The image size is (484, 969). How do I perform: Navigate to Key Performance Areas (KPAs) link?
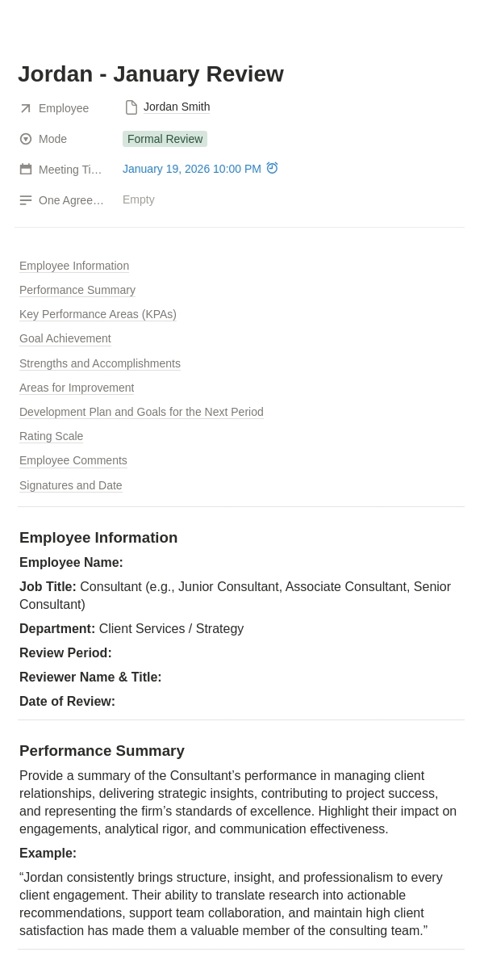coord(98,314)
